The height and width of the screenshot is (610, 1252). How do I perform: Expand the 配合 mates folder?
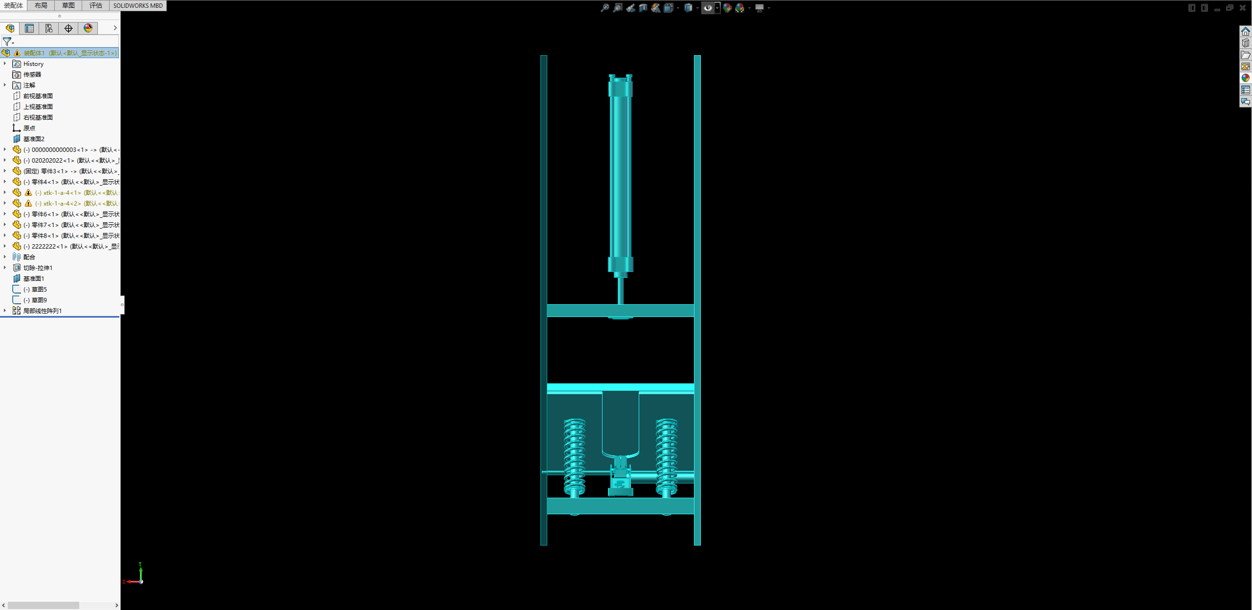point(5,257)
